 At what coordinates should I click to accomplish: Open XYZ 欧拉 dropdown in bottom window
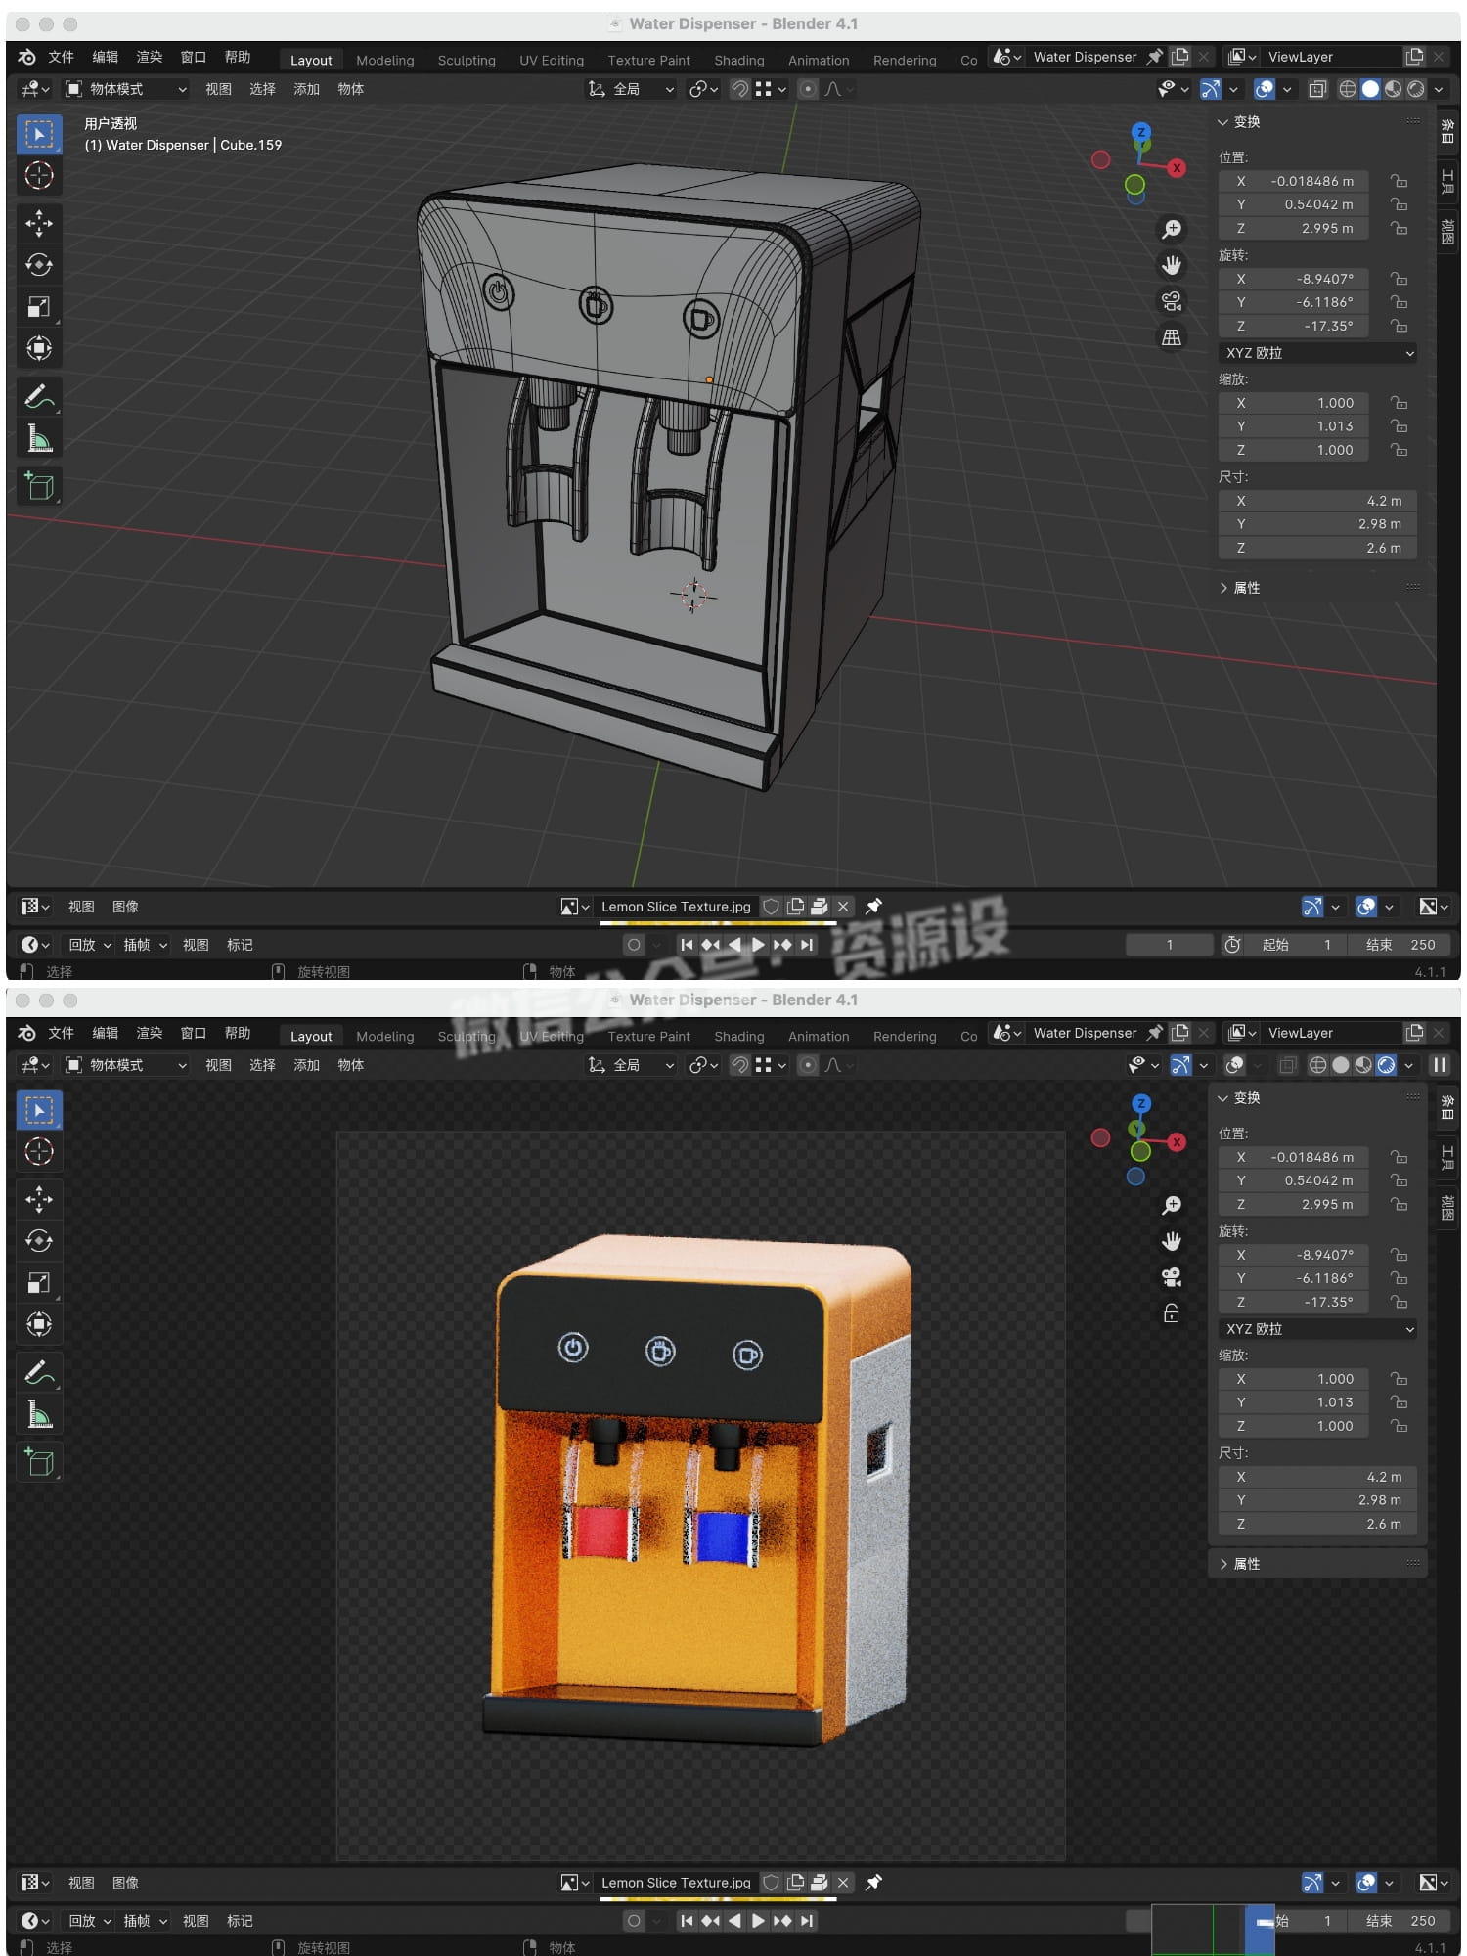tap(1318, 1329)
